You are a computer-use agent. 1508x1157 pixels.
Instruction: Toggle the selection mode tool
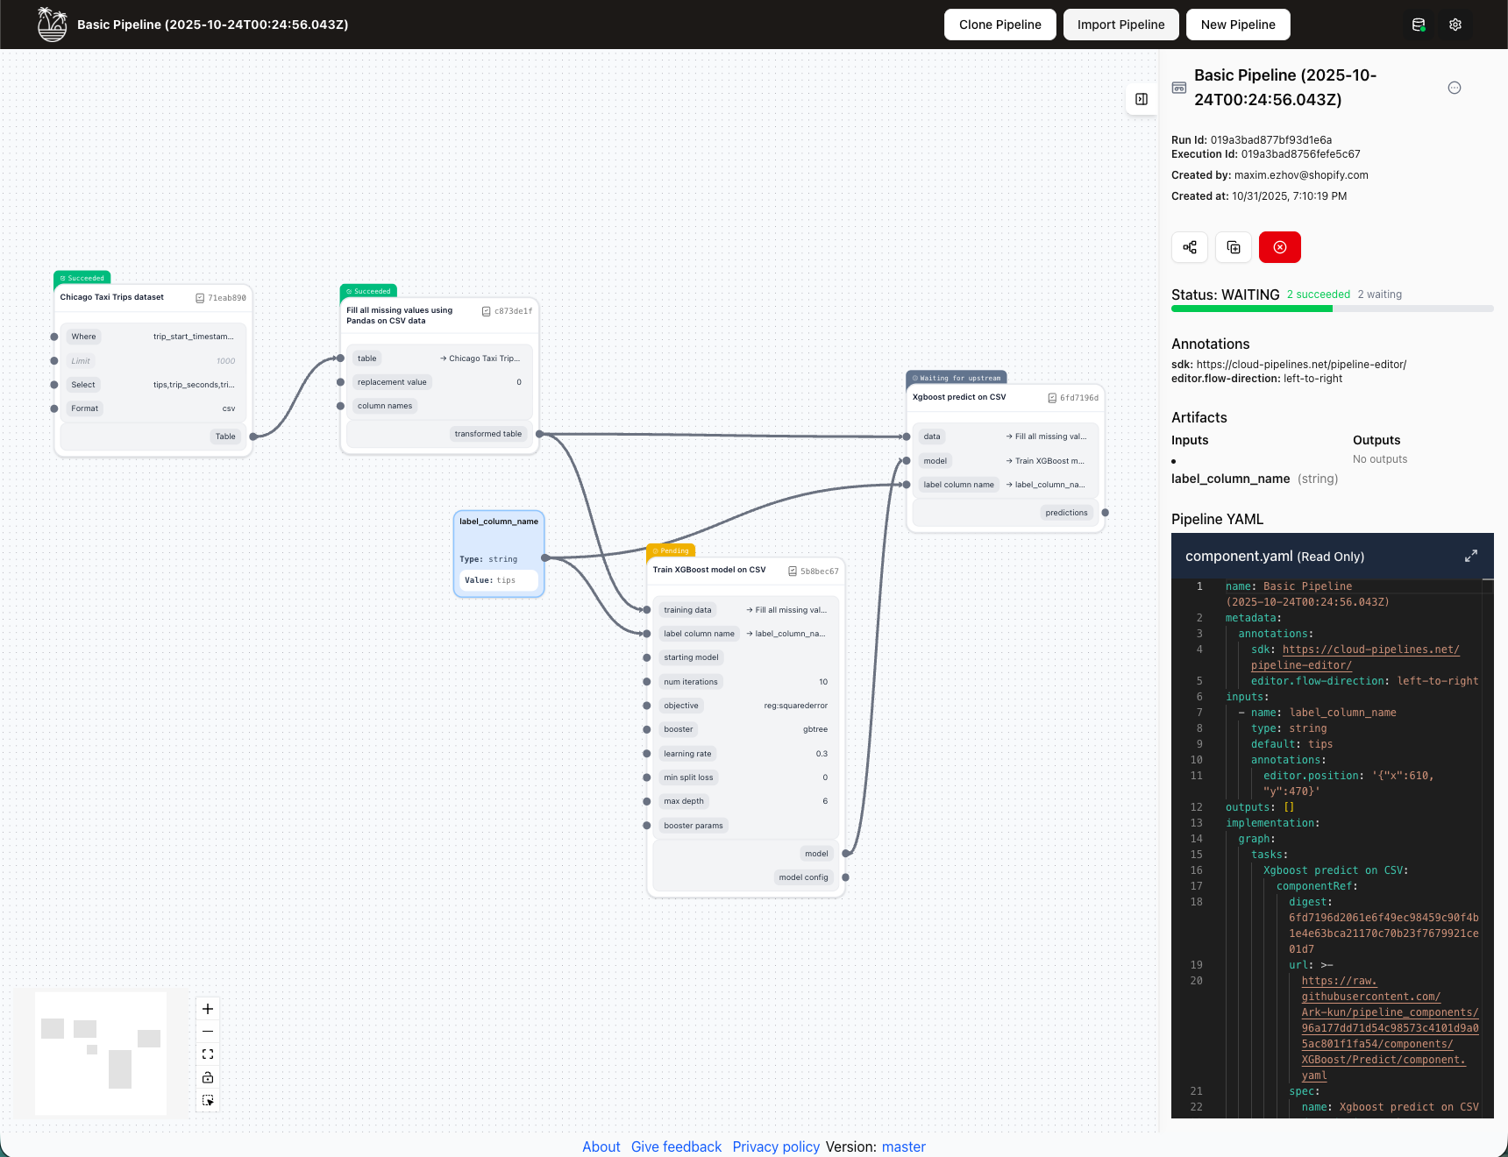(x=208, y=1100)
